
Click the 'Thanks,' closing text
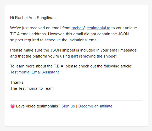[x=17, y=82]
